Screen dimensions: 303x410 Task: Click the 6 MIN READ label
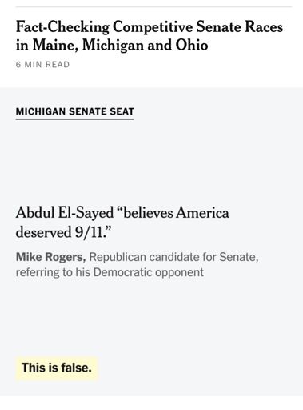[42, 65]
